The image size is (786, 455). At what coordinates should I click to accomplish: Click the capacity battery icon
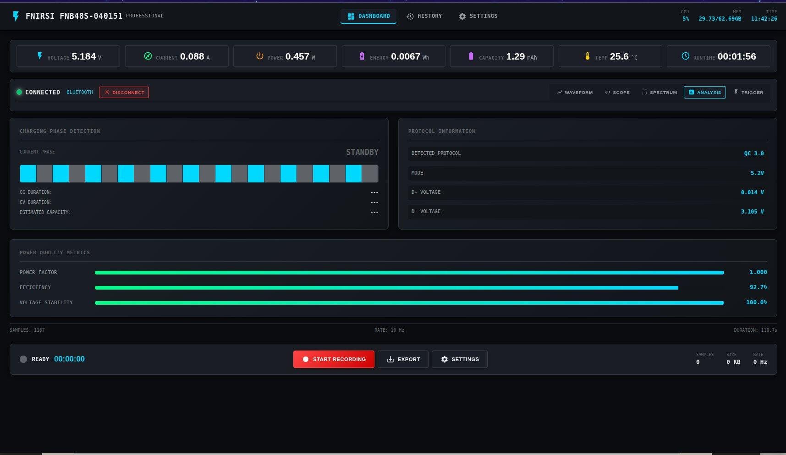(471, 56)
